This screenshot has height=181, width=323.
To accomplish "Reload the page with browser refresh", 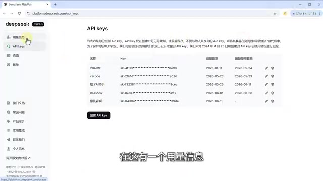I will point(19,13).
